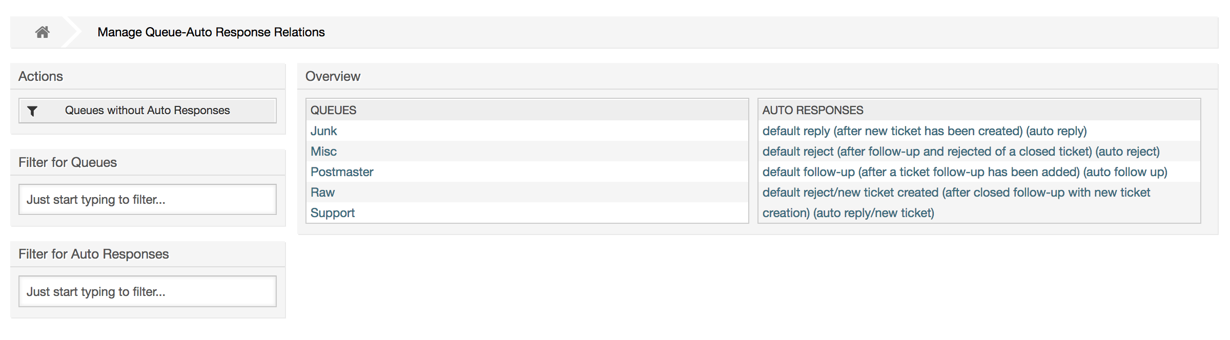Open the Raw queue
1230x340 pixels.
(322, 193)
